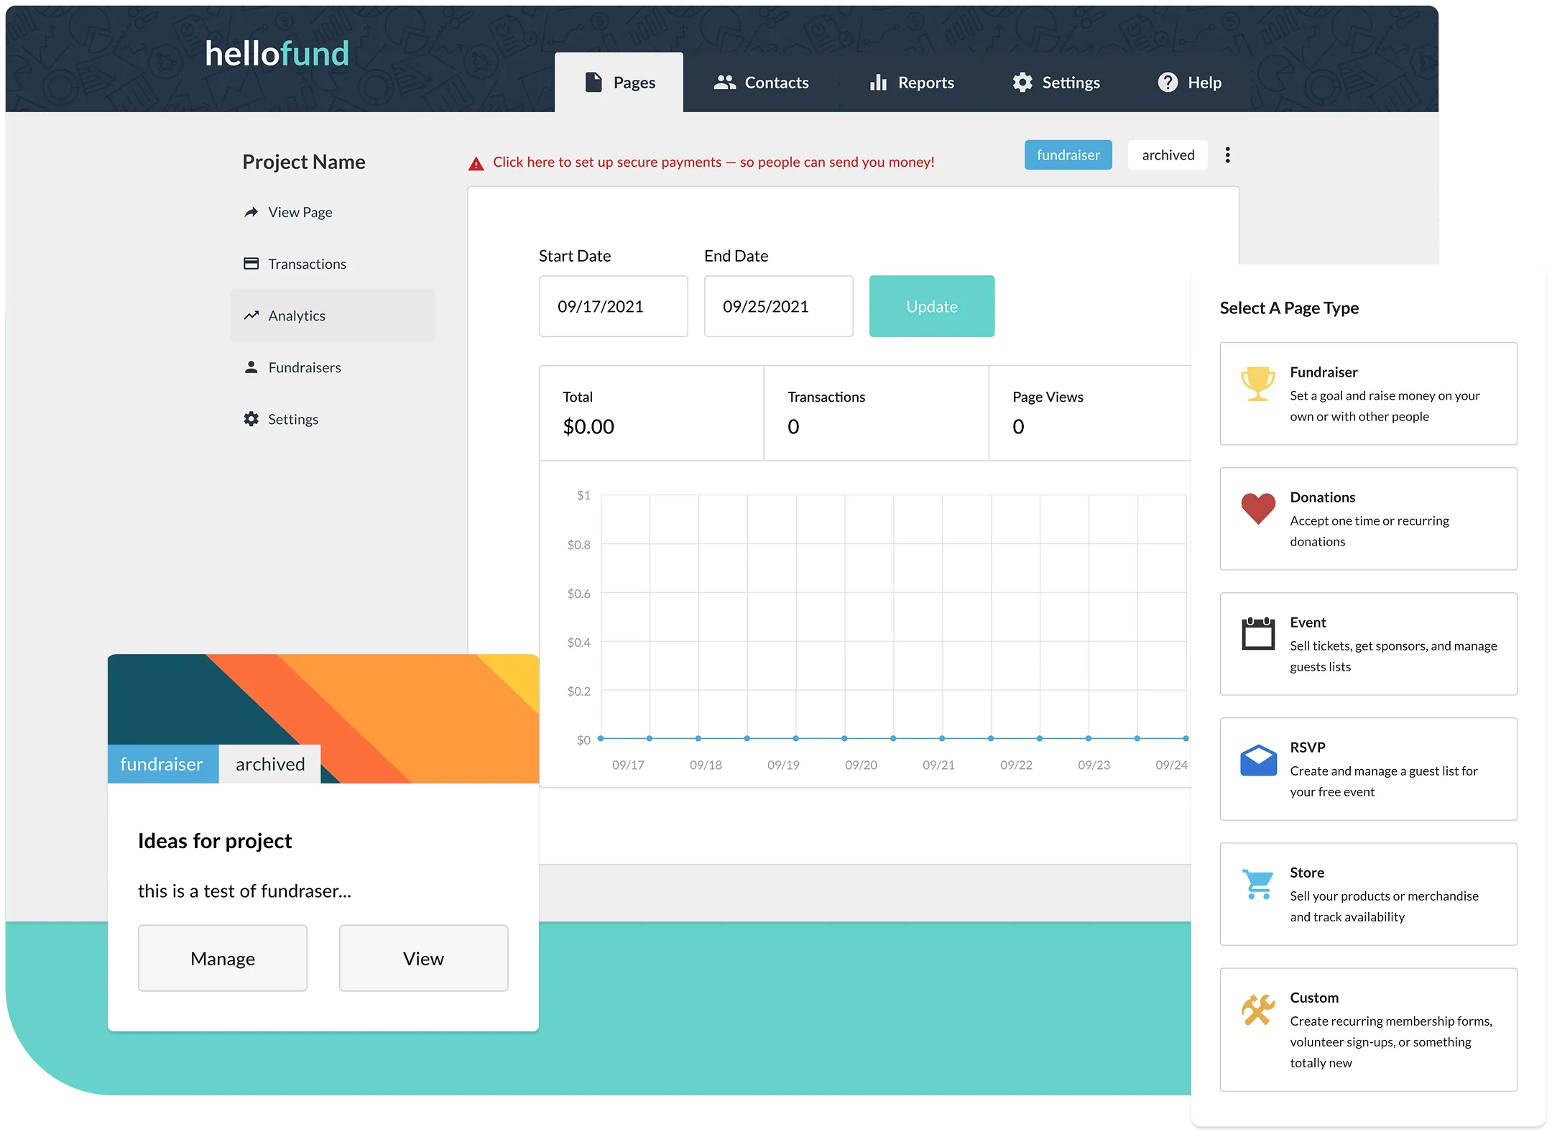Open the Help tab

click(1189, 82)
